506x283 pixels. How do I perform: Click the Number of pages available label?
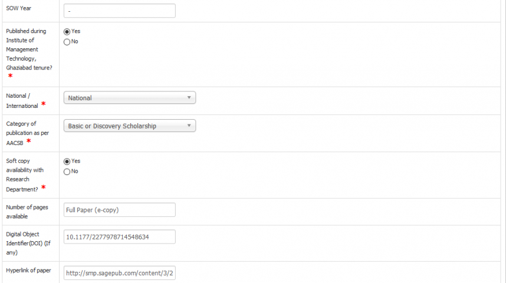tap(27, 212)
